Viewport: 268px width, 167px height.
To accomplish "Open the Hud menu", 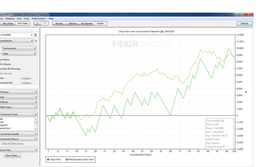I will (19, 19).
